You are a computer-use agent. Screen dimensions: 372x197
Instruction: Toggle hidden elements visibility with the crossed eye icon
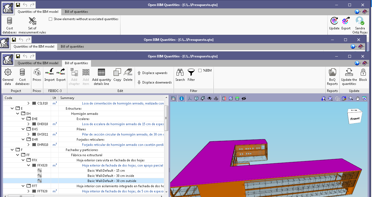[x=244, y=98]
